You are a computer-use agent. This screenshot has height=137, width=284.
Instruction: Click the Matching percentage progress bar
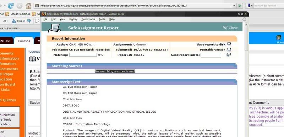click(x=83, y=55)
